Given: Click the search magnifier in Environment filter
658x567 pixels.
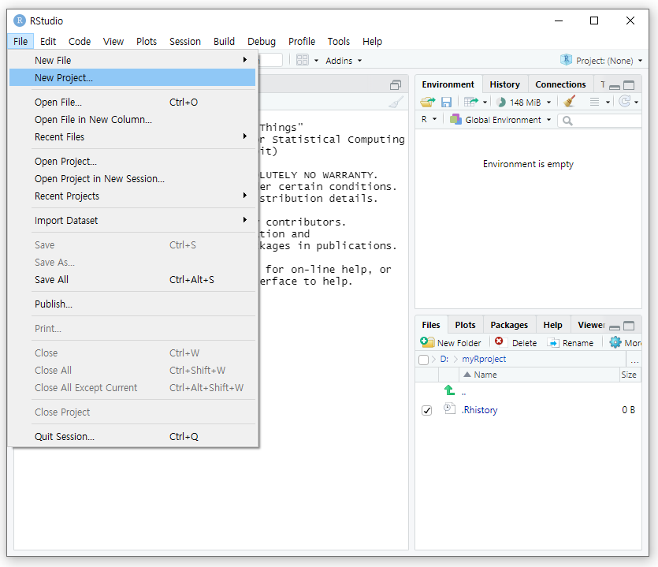Looking at the screenshot, I should pos(567,121).
